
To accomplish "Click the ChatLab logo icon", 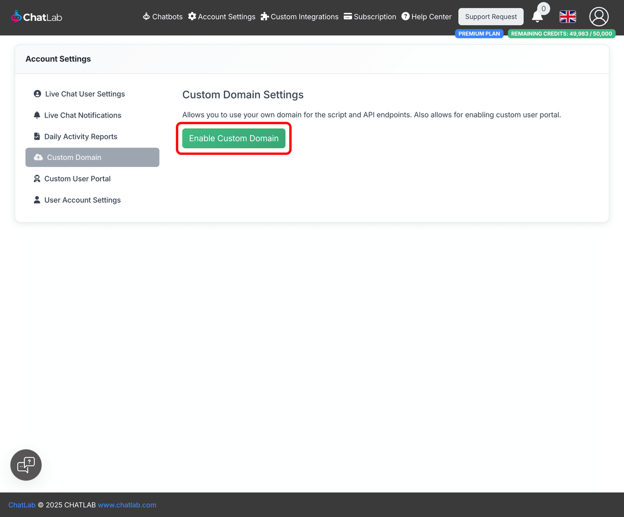I will click(x=16, y=16).
